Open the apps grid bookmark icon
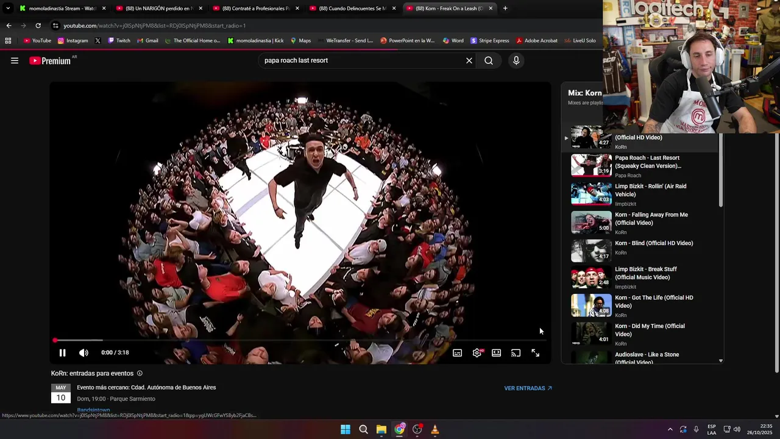The height and width of the screenshot is (439, 780). coord(8,40)
